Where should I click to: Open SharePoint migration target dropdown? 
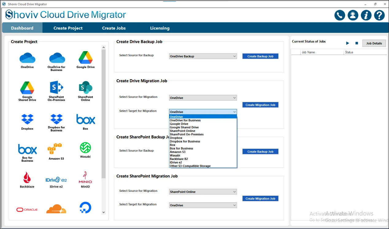point(203,205)
